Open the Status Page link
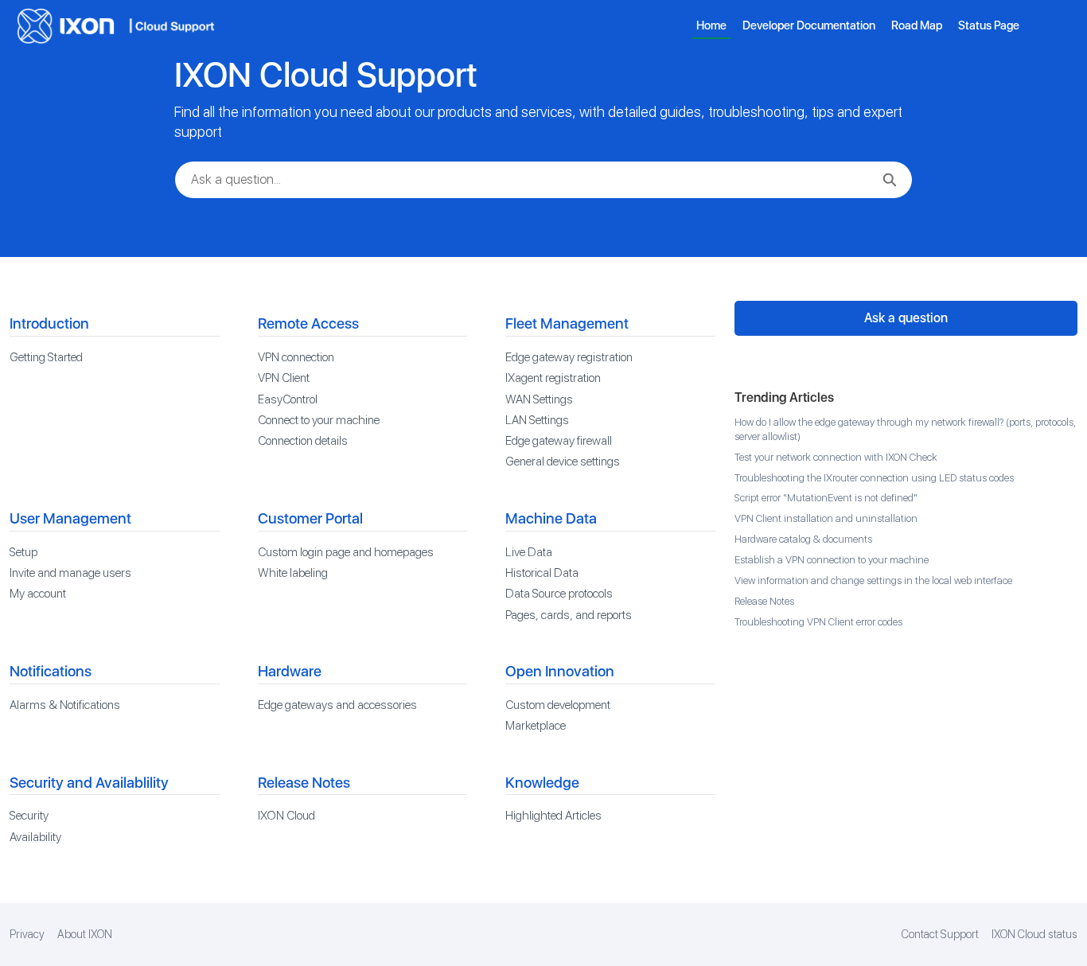 click(988, 25)
